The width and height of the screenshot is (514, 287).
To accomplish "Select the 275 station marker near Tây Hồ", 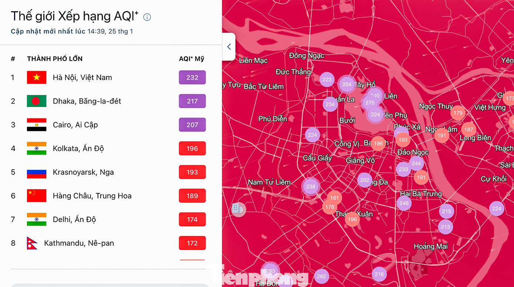I will pyautogui.click(x=370, y=103).
